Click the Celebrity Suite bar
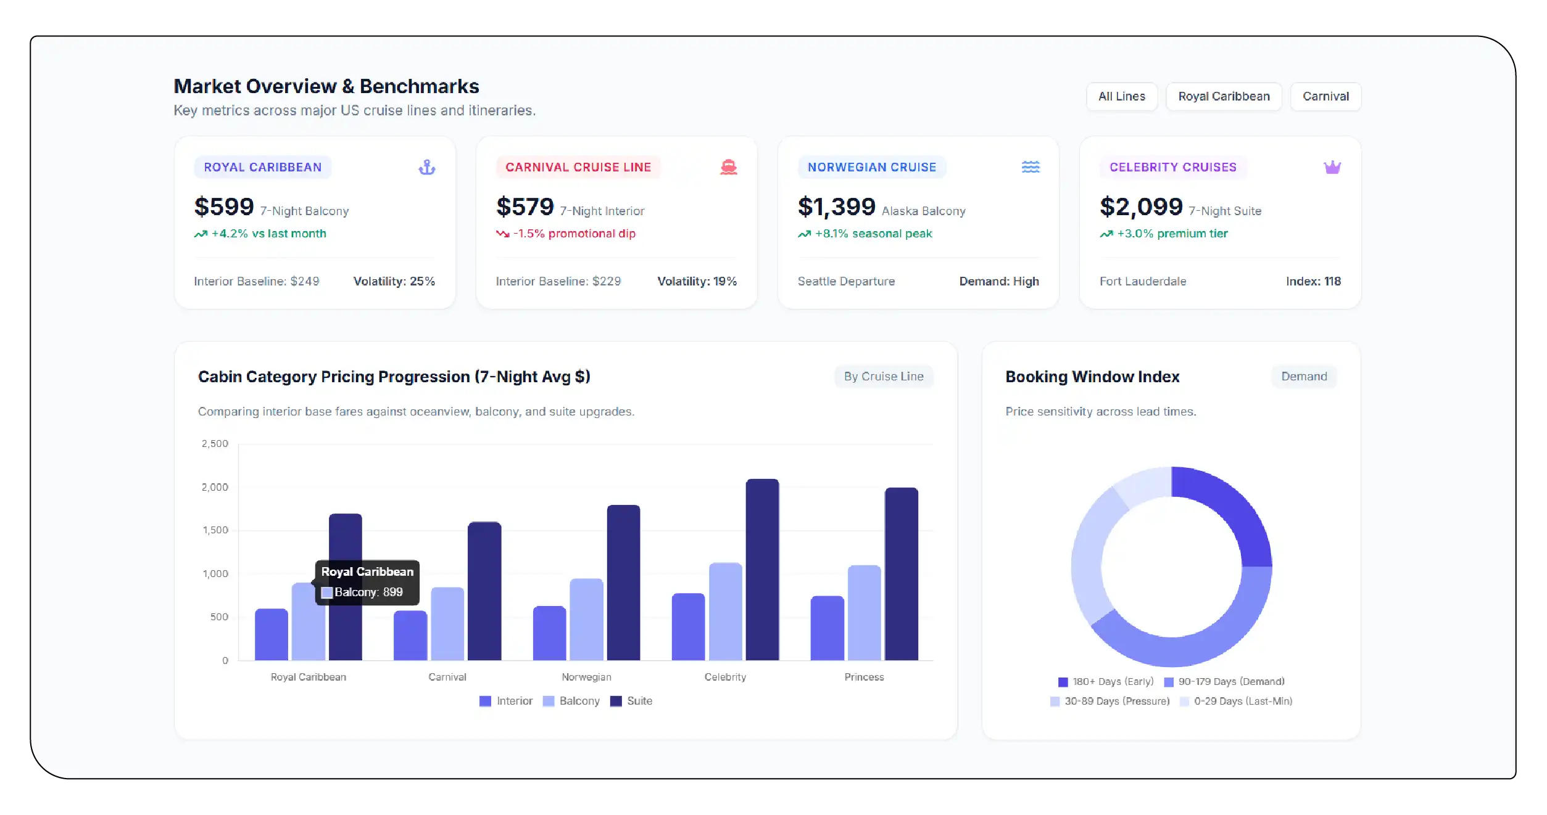The height and width of the screenshot is (815, 1547). click(x=763, y=570)
